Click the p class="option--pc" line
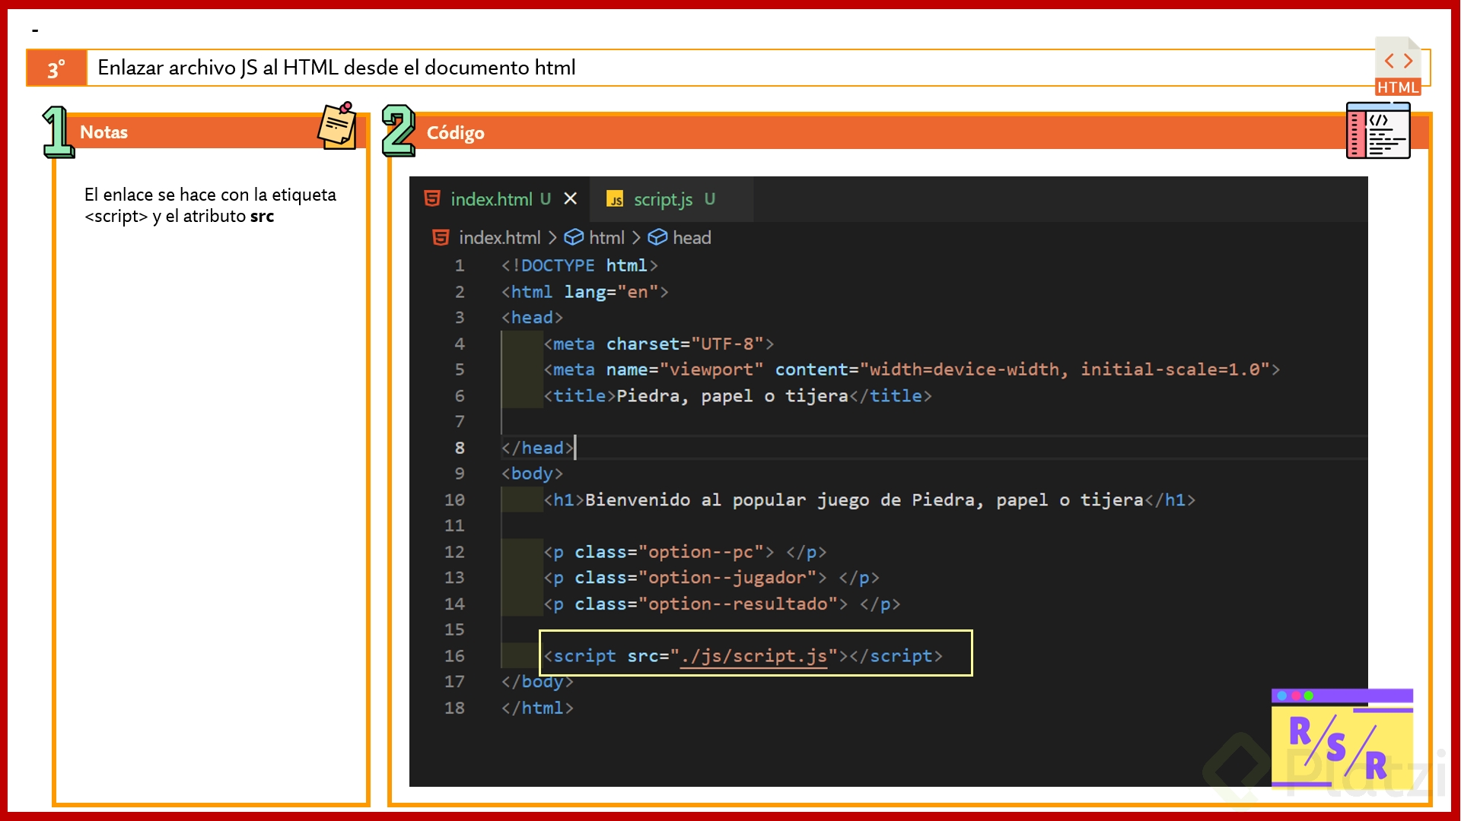 pyautogui.click(x=685, y=553)
